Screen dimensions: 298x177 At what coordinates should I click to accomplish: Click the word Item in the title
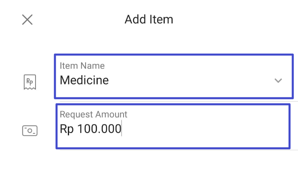(x=161, y=19)
